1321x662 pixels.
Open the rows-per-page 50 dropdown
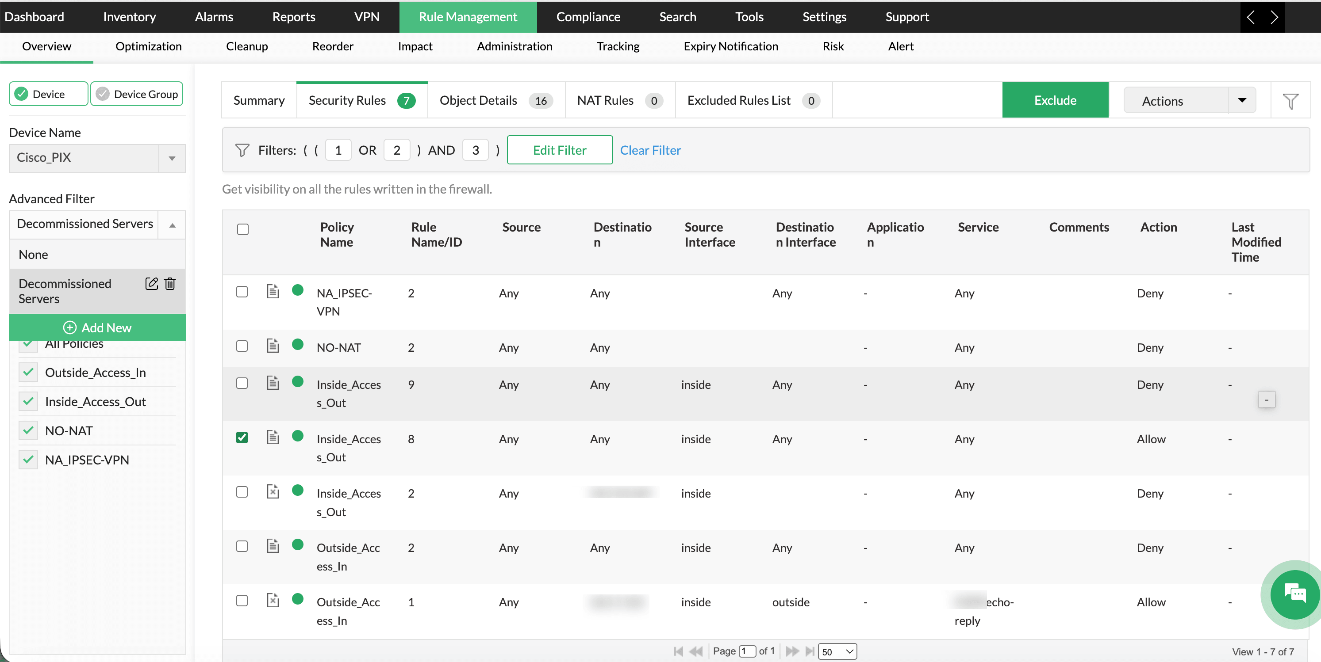837,651
